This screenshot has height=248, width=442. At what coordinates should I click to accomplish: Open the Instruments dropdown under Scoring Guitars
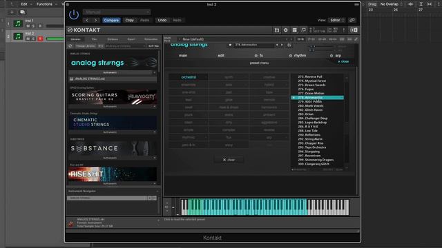point(112,107)
